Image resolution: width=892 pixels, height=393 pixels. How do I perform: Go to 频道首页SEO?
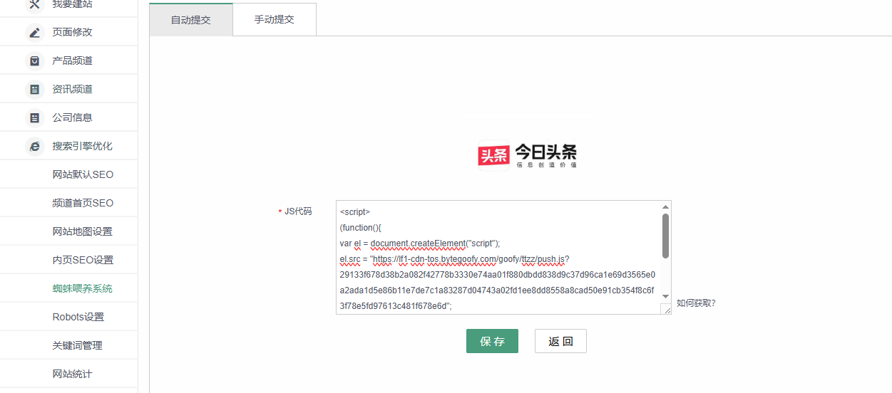(83, 203)
